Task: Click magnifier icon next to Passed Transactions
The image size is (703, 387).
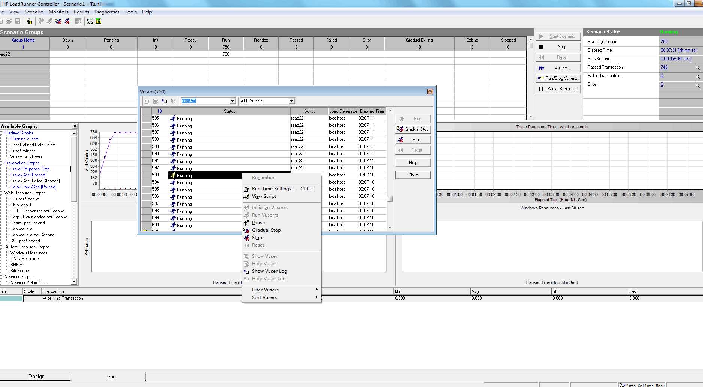Action: point(697,68)
